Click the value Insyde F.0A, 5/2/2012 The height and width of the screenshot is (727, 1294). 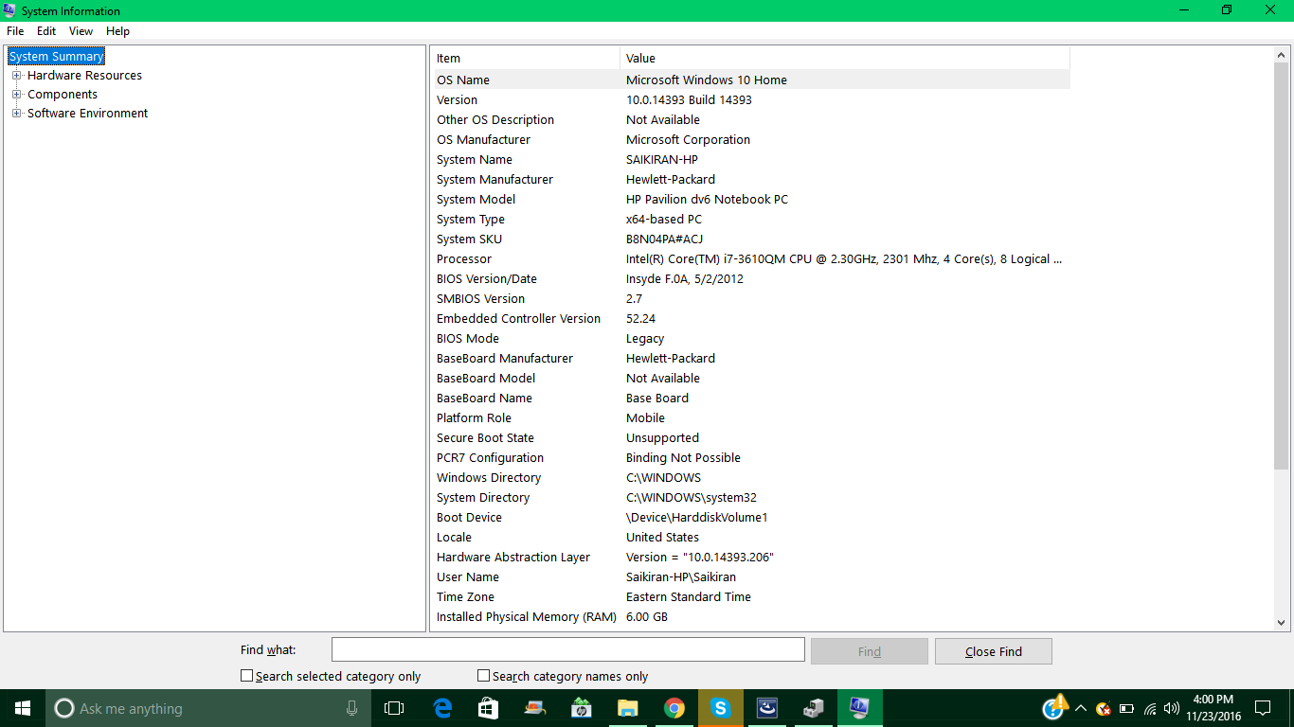click(x=685, y=279)
